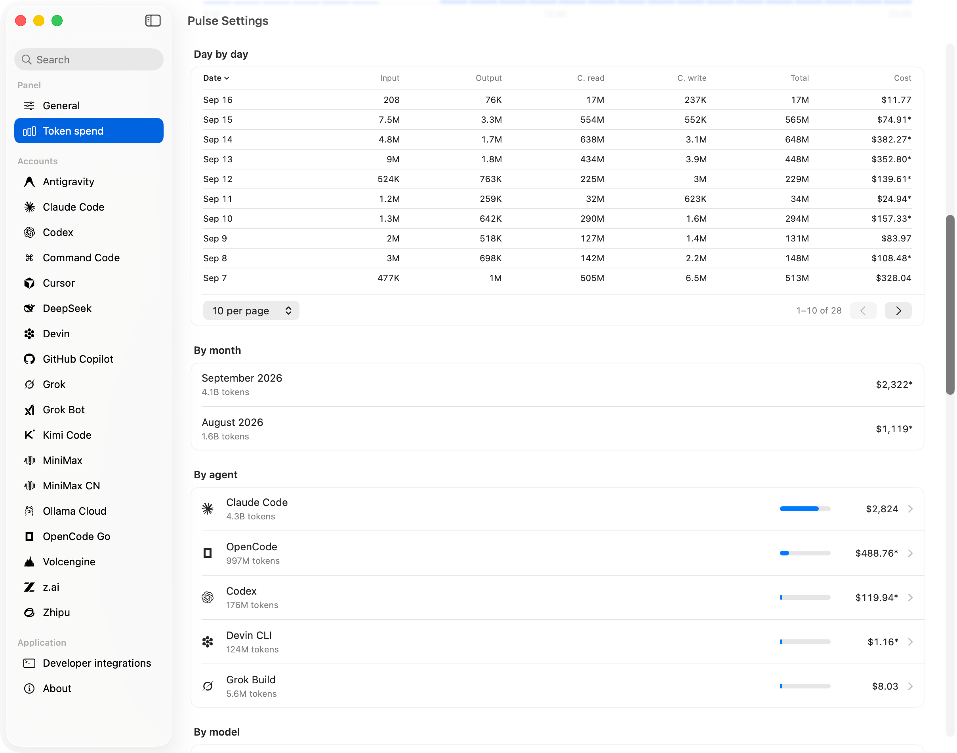Open the About section

click(x=89, y=688)
